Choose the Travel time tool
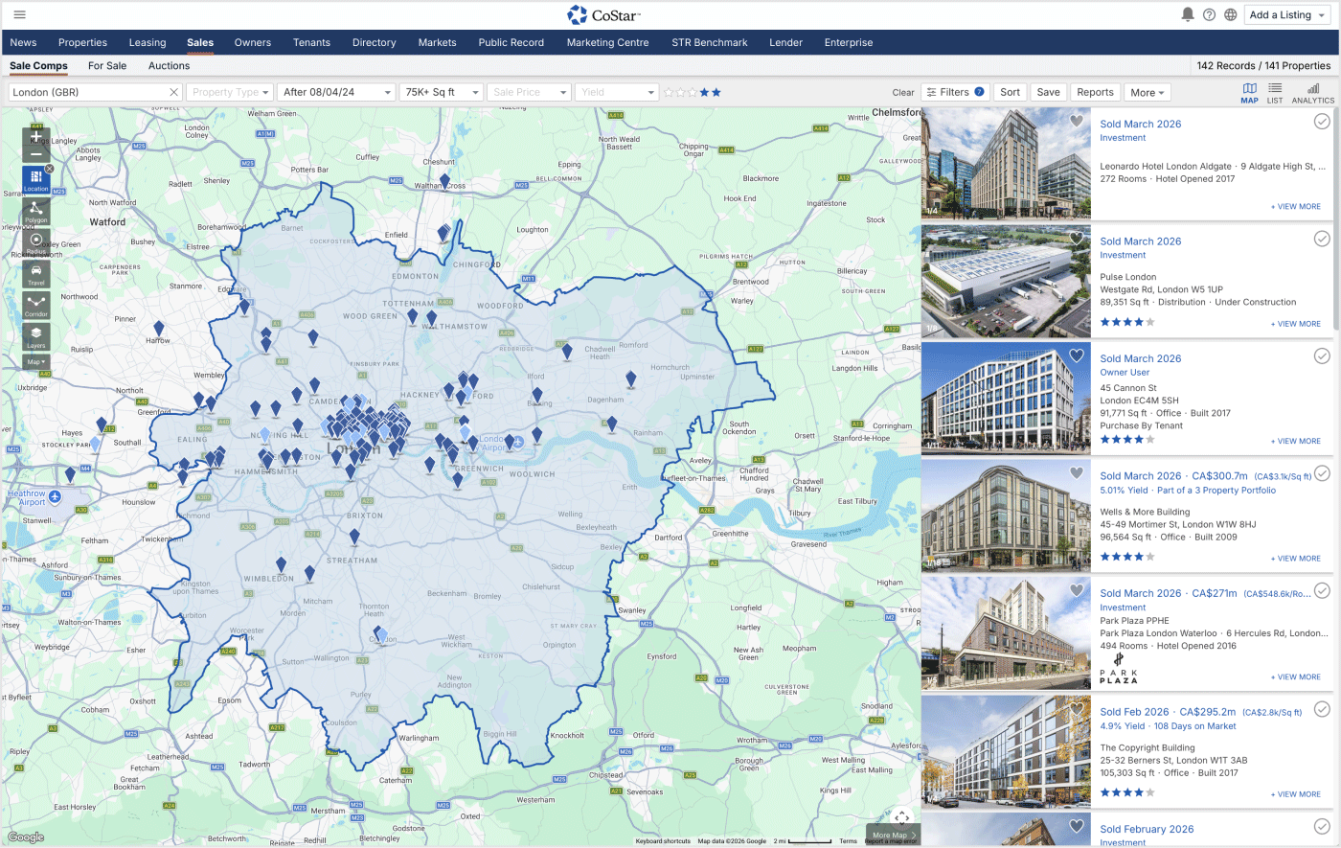The image size is (1341, 848). coord(36,274)
